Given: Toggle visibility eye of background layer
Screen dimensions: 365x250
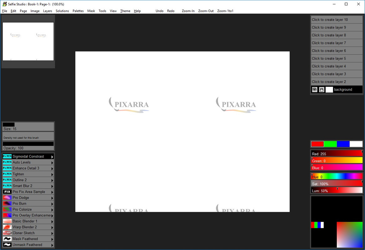Looking at the screenshot, I should [314, 90].
